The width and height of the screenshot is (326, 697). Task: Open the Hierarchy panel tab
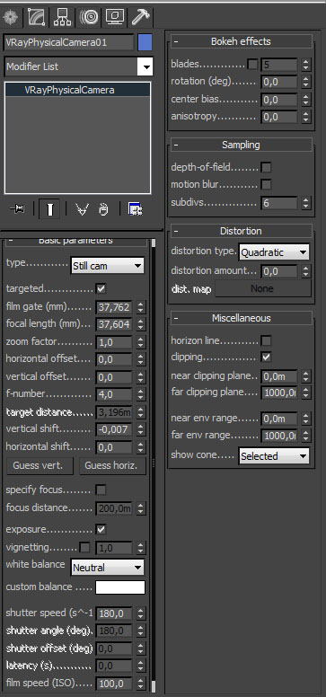point(63,17)
